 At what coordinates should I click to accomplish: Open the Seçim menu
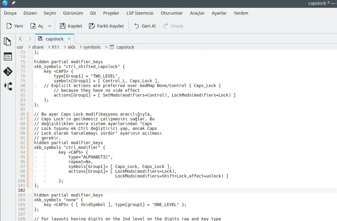coord(50,13)
